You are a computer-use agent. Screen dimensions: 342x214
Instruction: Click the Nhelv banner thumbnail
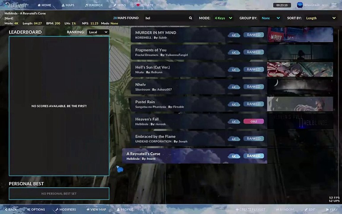click(300, 87)
